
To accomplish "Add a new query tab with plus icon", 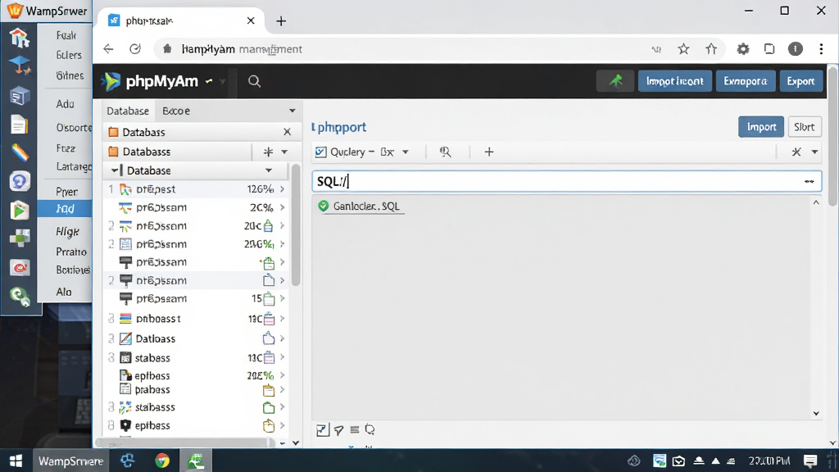I will coord(489,152).
